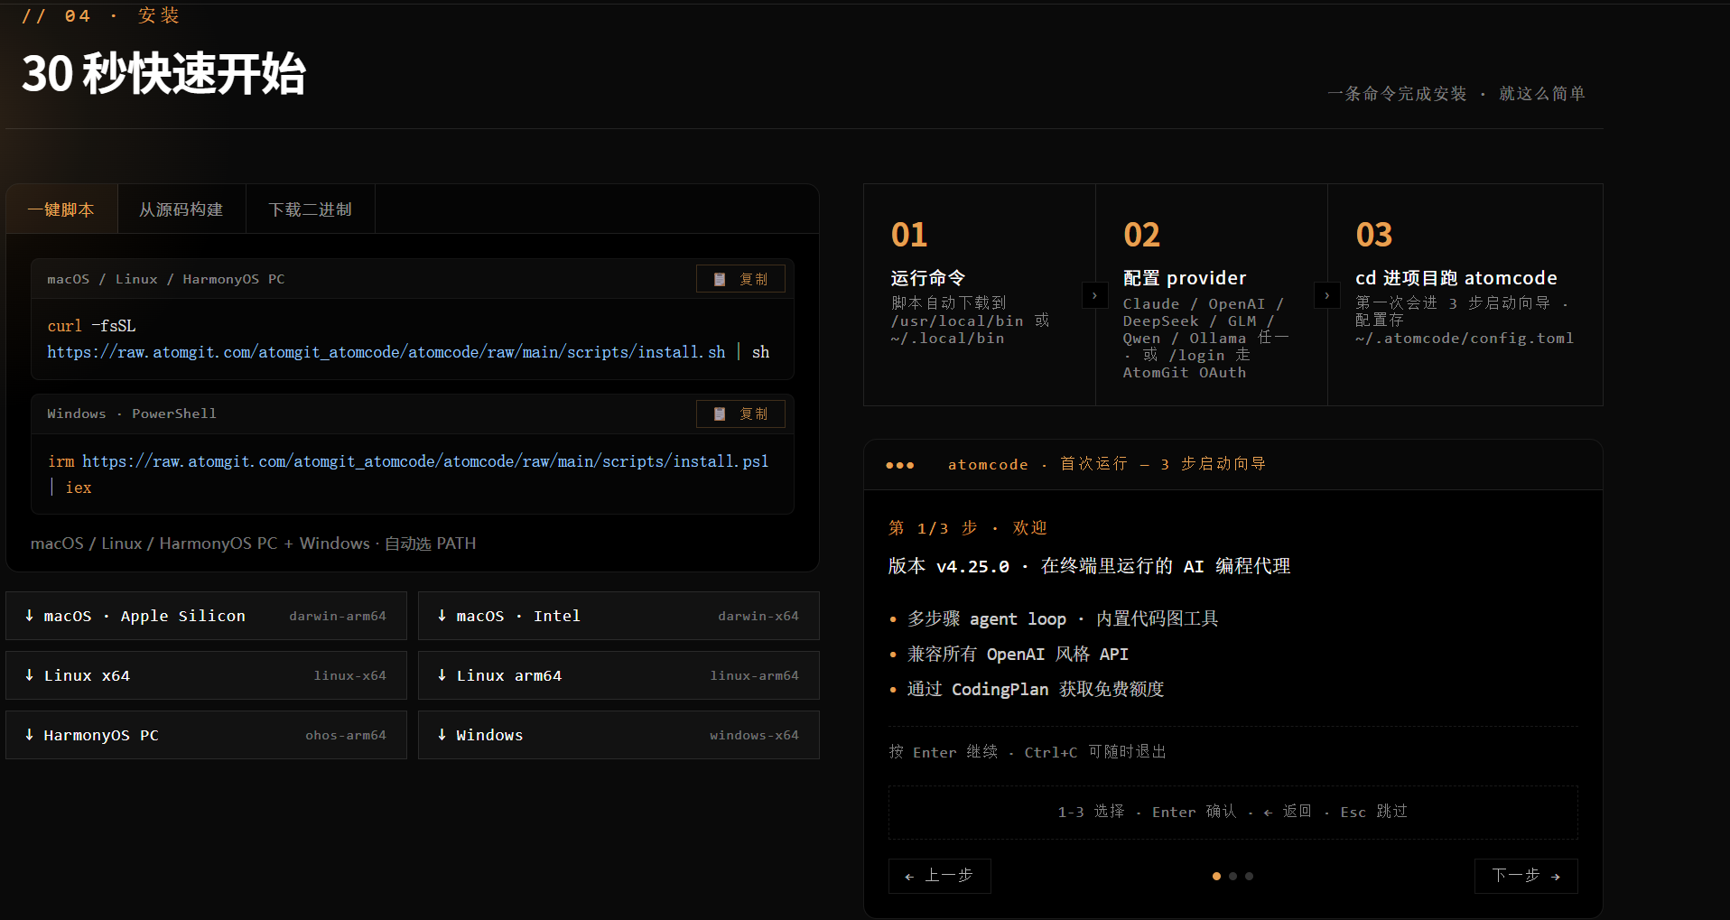The image size is (1730, 920).
Task: Switch to 从源码构建 tab
Action: [x=181, y=209]
